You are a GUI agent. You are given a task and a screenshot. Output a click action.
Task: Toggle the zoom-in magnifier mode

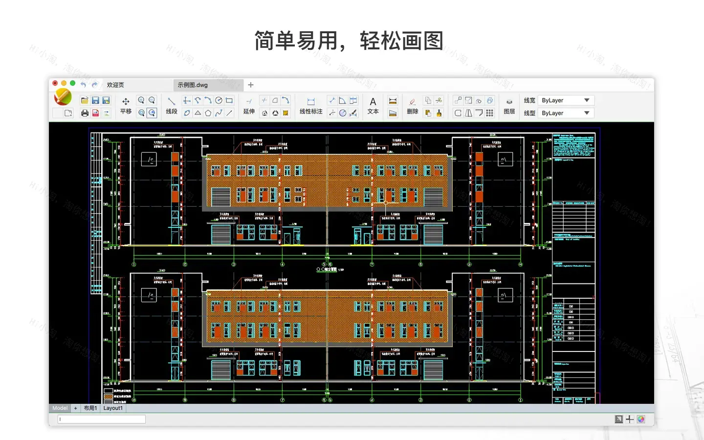tap(141, 100)
